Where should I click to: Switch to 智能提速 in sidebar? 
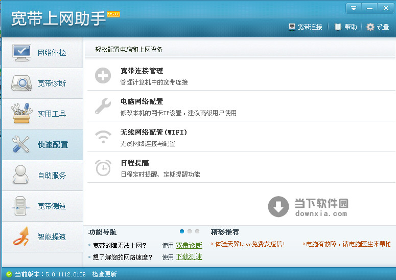[x=42, y=236]
